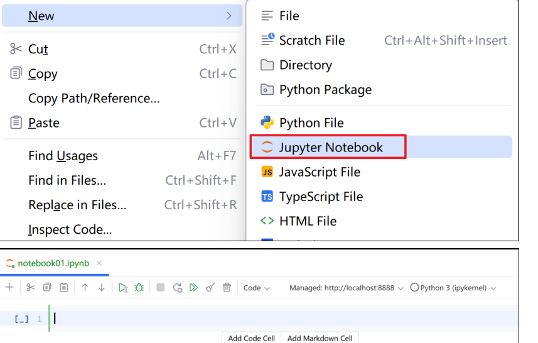Move cell up with arrow icon
Screen dimensions: 538x343
[x=85, y=287]
